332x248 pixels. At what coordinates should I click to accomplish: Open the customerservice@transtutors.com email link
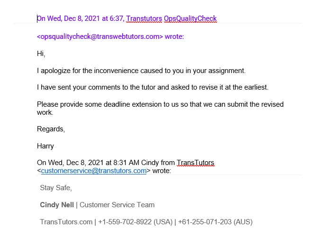point(93,171)
